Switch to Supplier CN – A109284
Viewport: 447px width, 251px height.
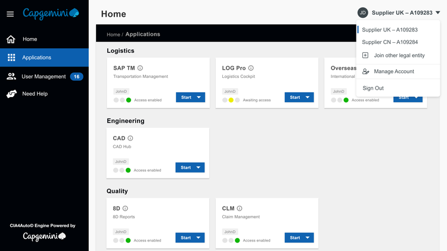click(390, 42)
